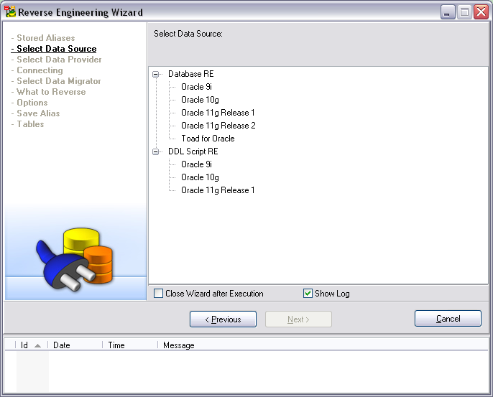Viewport: 493px width, 397px height.
Task: Open the Select Data Source wizard step
Action: [54, 49]
